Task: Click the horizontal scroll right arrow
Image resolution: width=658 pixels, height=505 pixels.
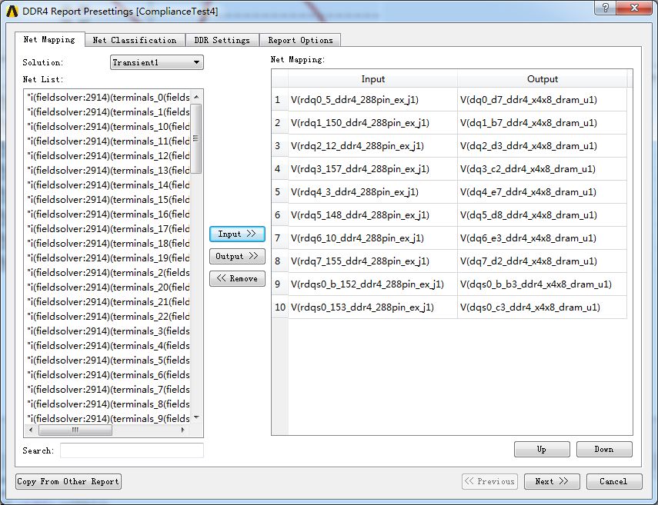Action: 182,430
